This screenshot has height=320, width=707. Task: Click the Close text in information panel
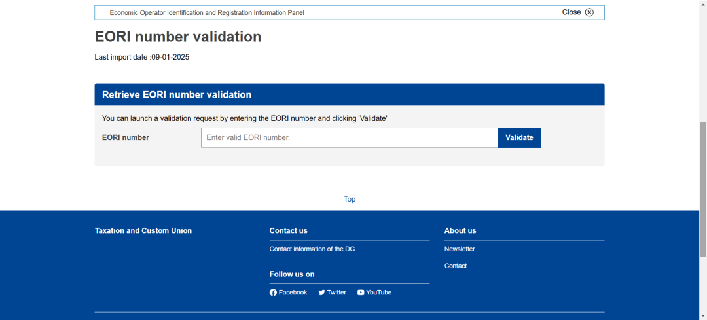[571, 12]
